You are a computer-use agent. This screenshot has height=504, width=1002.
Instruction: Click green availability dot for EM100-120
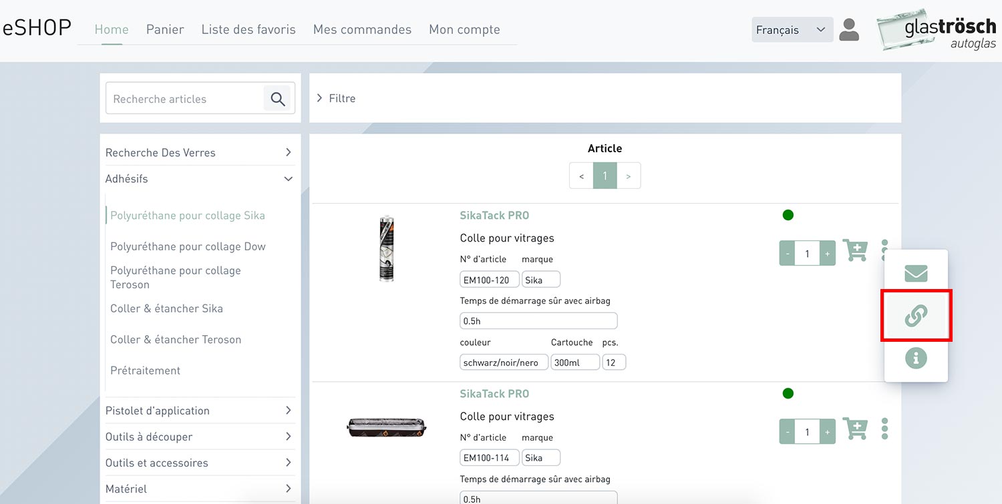click(x=788, y=215)
